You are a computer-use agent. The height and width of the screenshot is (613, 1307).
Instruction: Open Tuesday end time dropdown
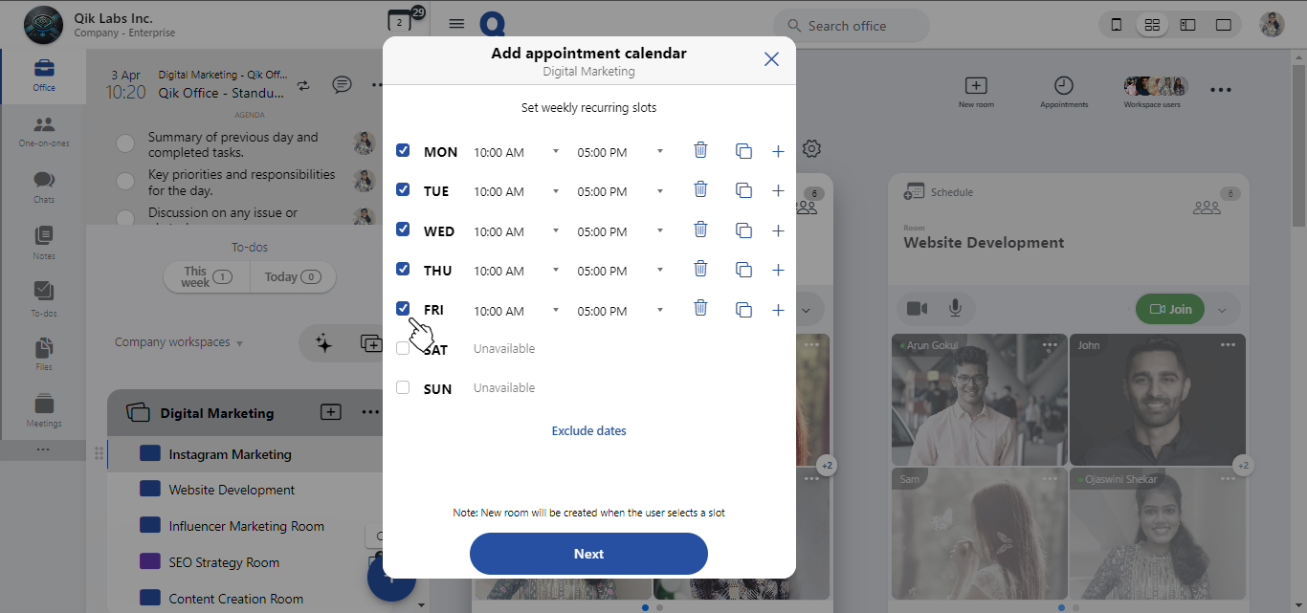coord(620,191)
